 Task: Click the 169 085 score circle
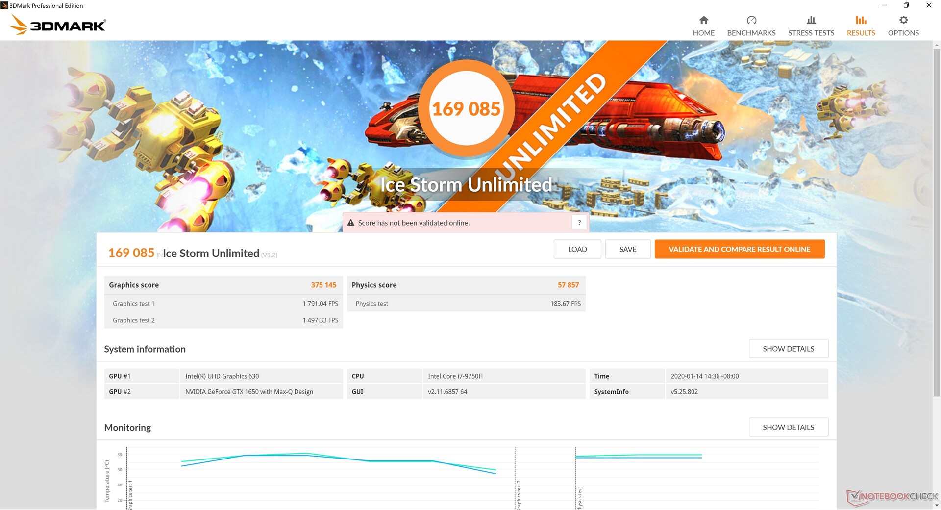(x=466, y=108)
